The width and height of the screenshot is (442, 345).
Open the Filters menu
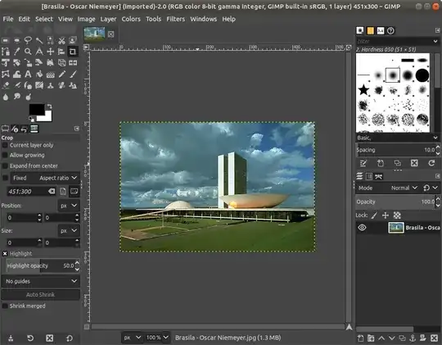pyautogui.click(x=175, y=19)
